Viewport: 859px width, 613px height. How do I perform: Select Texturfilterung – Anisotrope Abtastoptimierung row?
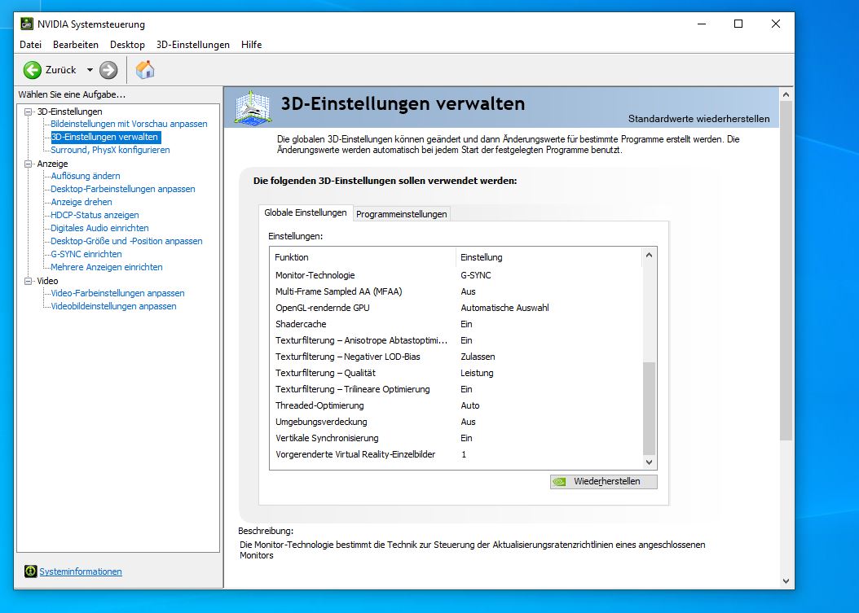[x=456, y=340]
